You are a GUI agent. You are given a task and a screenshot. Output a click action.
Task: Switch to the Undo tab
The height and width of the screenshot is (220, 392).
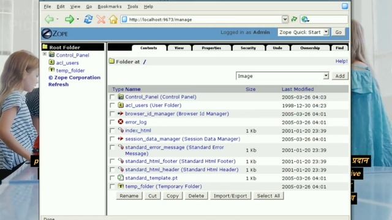coord(277,48)
